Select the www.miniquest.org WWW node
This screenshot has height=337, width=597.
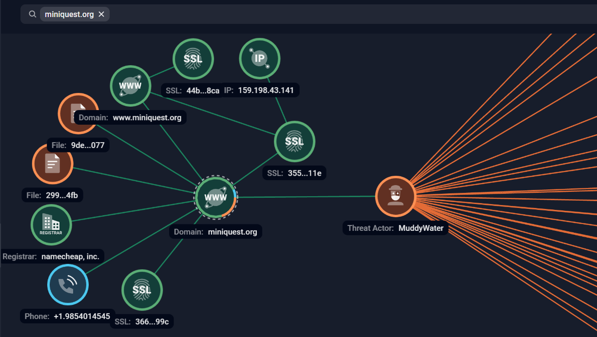(x=130, y=86)
